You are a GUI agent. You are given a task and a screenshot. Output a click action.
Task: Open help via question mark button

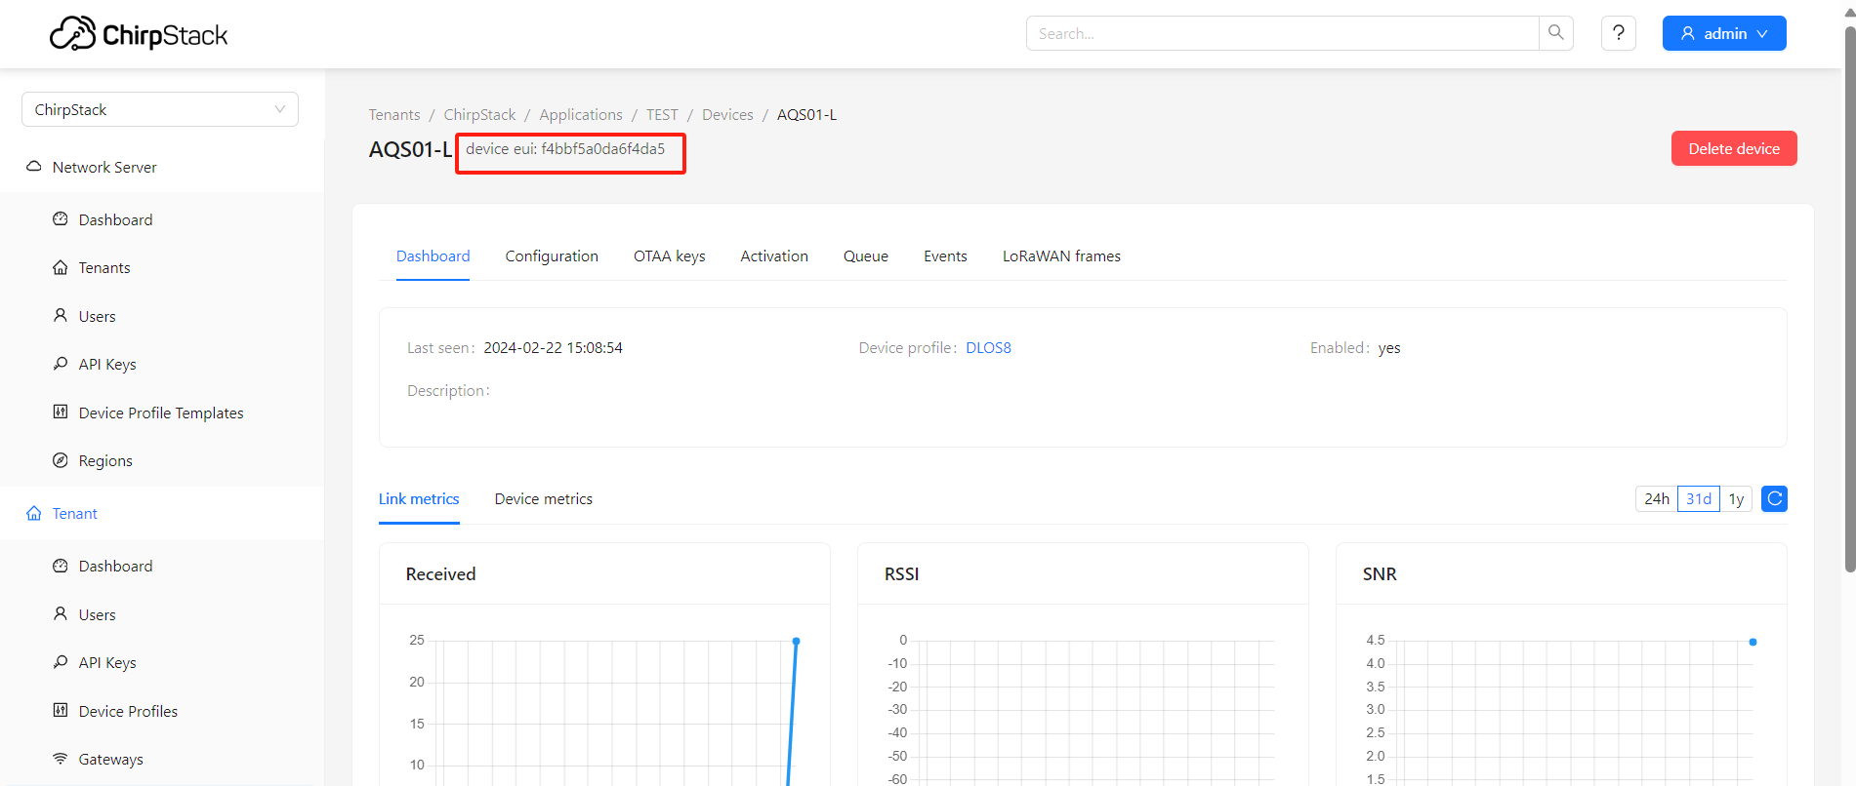pos(1619,33)
